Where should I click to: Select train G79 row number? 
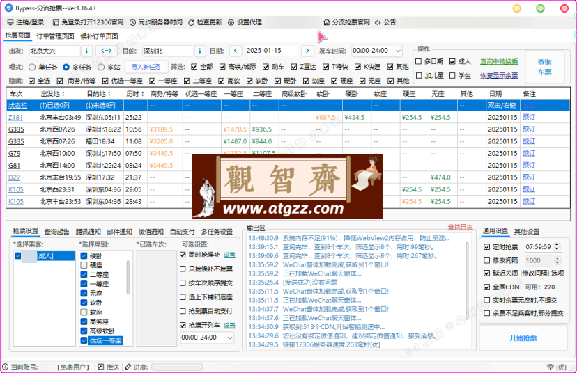[x=15, y=153]
